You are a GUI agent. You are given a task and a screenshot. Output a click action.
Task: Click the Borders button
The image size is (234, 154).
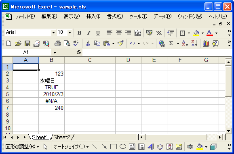click(182, 33)
